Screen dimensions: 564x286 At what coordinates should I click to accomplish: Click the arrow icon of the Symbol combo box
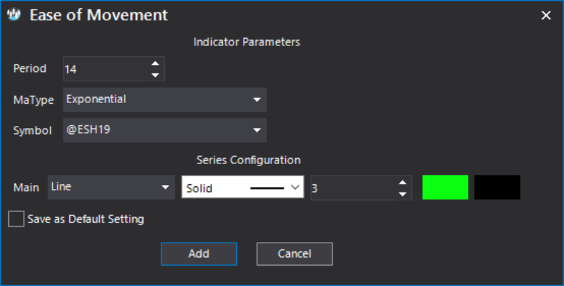point(257,130)
